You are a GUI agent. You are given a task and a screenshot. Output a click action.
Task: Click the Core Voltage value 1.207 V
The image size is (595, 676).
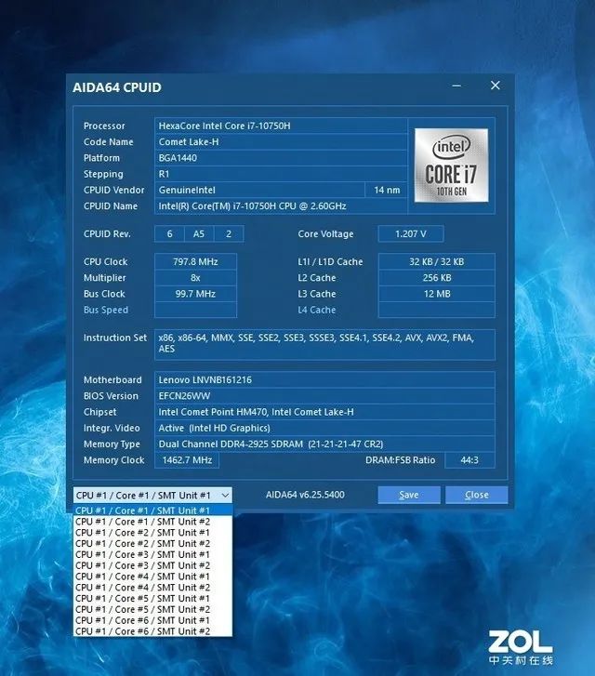coord(411,233)
